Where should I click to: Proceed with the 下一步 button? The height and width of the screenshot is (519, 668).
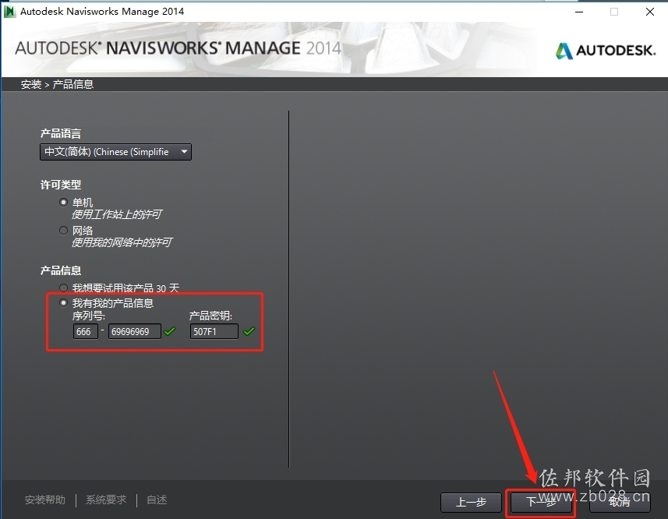click(x=541, y=503)
